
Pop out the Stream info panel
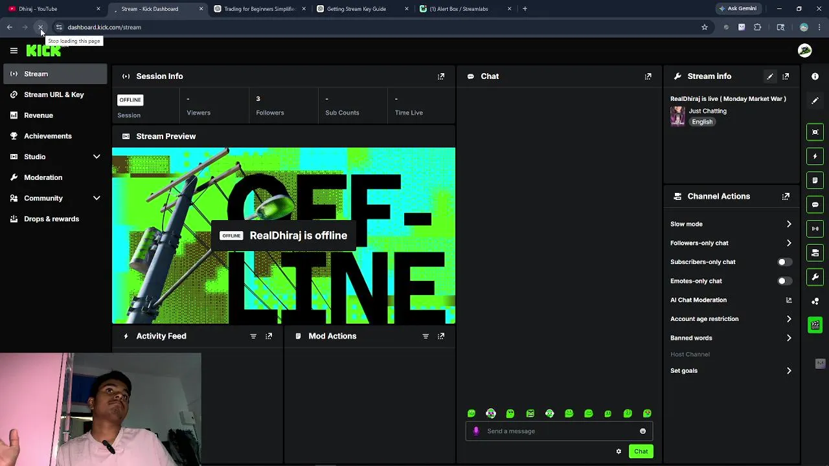[786, 76]
